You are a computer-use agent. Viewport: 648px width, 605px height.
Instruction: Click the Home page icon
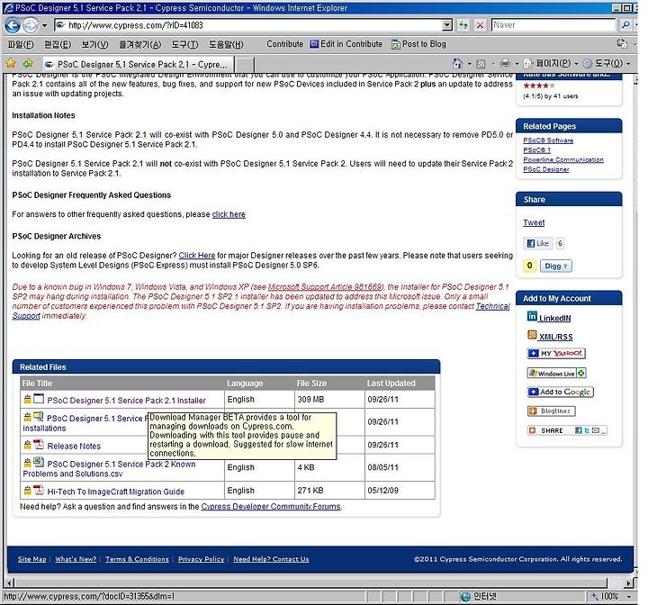(x=457, y=63)
